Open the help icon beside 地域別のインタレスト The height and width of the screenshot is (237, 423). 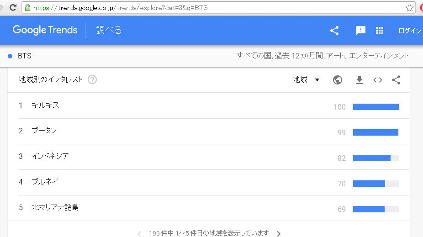click(92, 80)
